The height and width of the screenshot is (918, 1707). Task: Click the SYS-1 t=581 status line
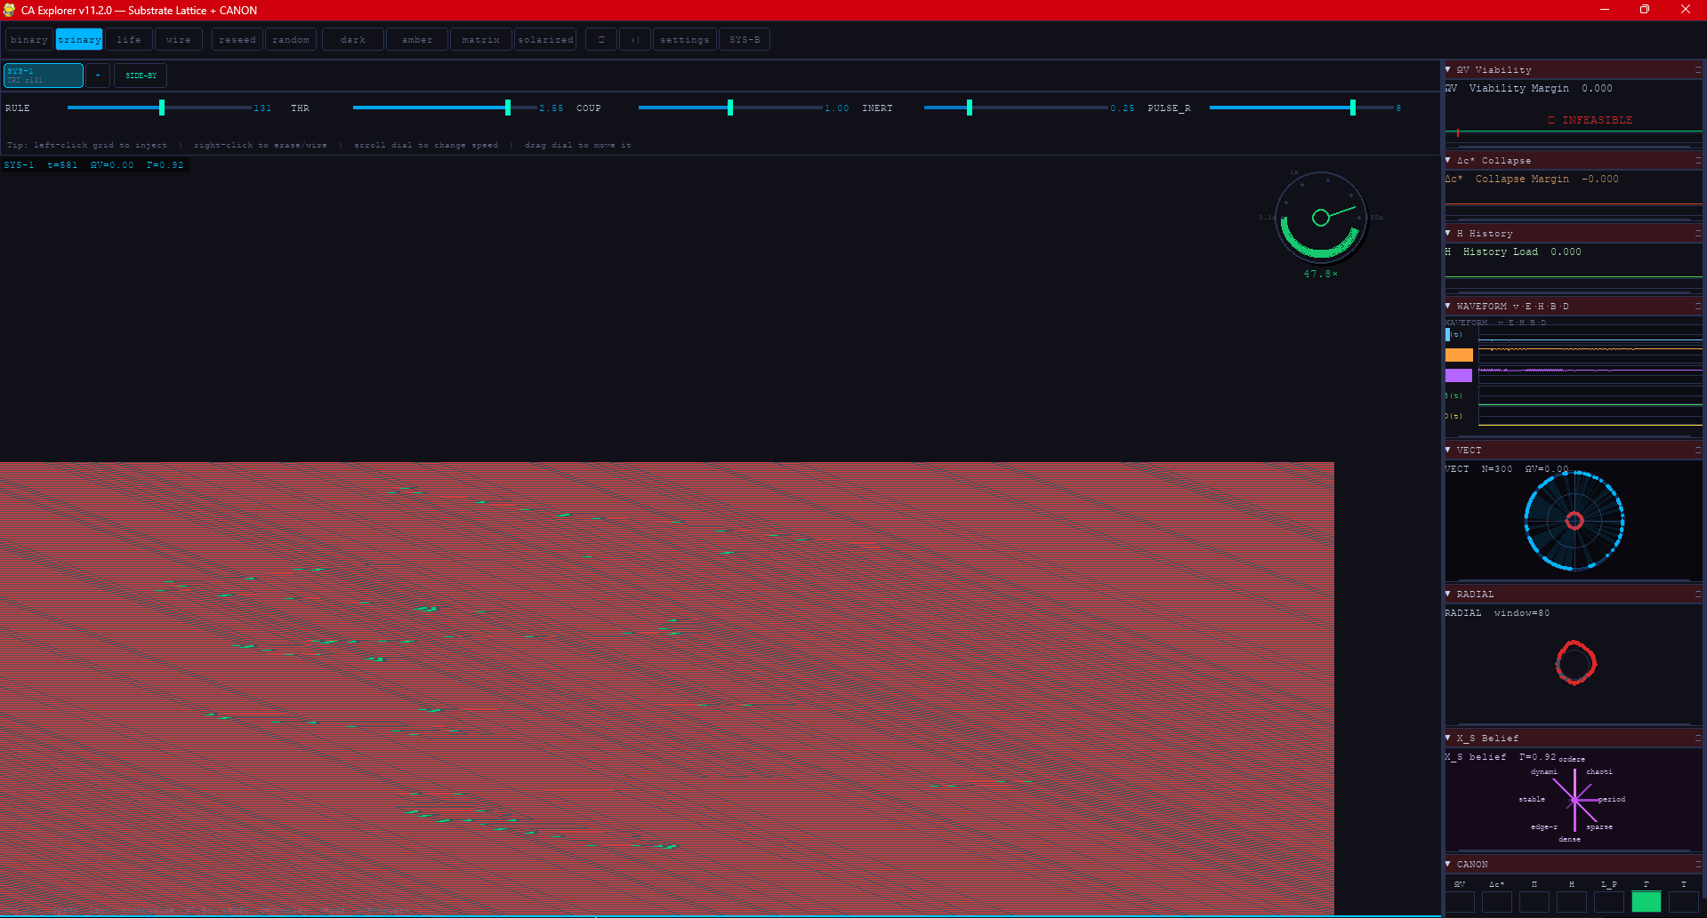point(94,165)
